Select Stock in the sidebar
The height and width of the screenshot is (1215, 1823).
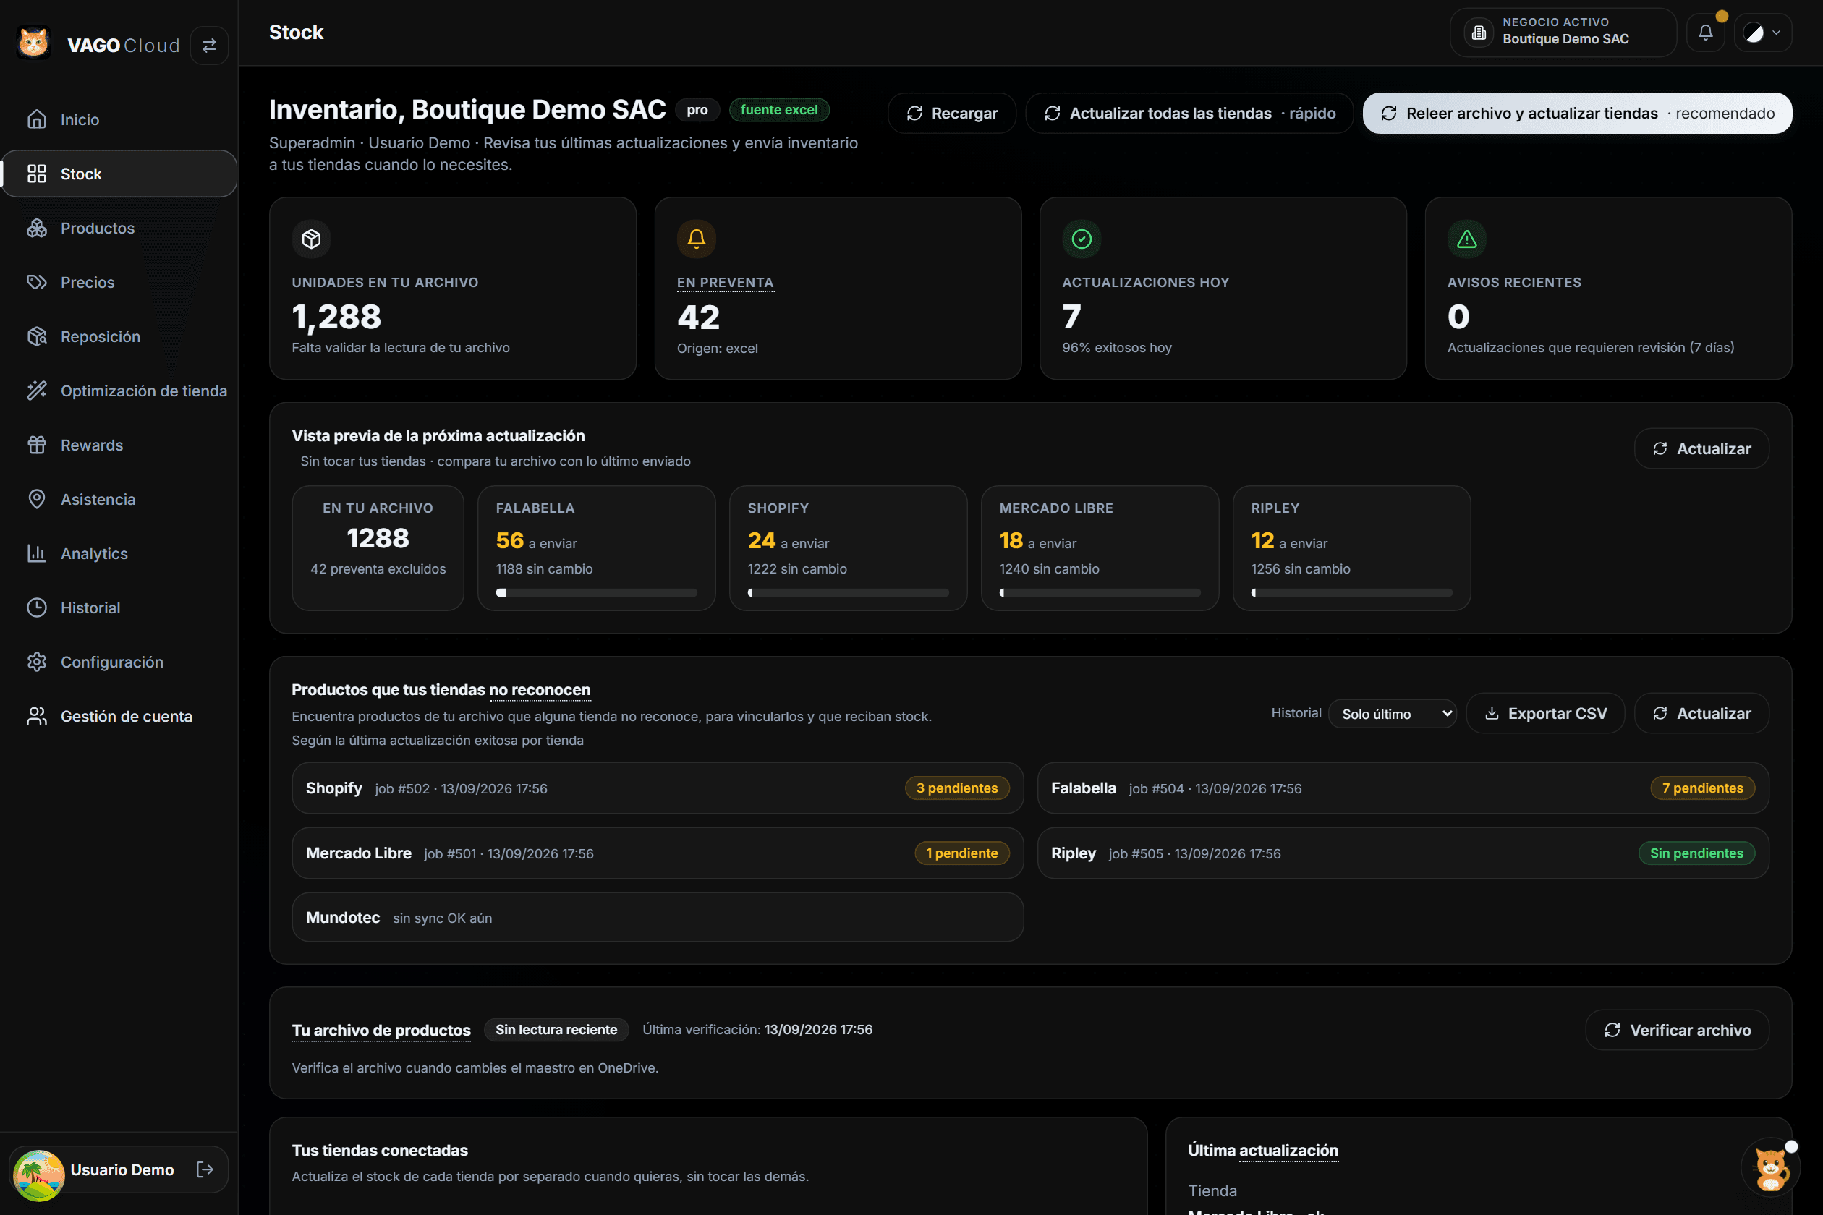(x=119, y=174)
